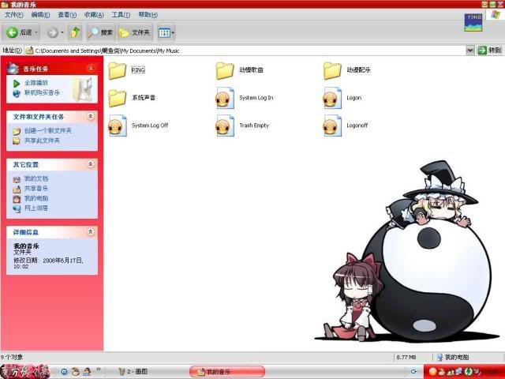Switch to the 2 - 画图 taskbar button

(133, 372)
